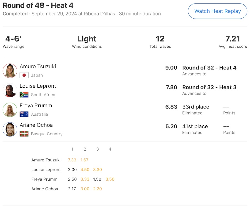Click the Round of 48 - Heat 4 heading
Screen dimensions: 250x208
pyautogui.click(x=38, y=5)
